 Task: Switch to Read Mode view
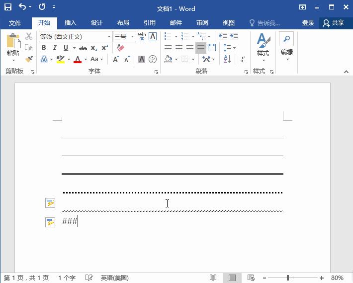click(213, 278)
